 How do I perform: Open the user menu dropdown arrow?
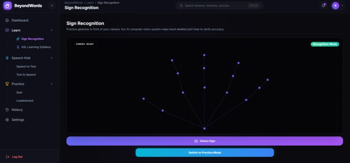[x=342, y=6]
